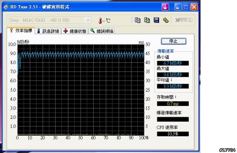237x153 pixels.
Task: Click the copy screenshot to clipboard icon
Action: (147, 20)
